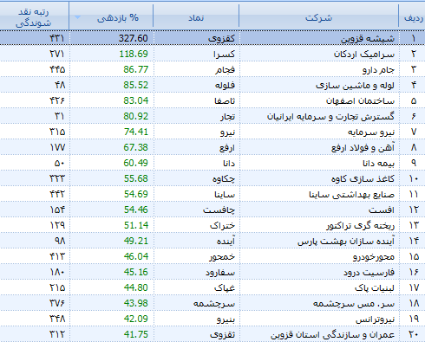Click the symbol تجار
The image size is (425, 342).
click(x=227, y=116)
